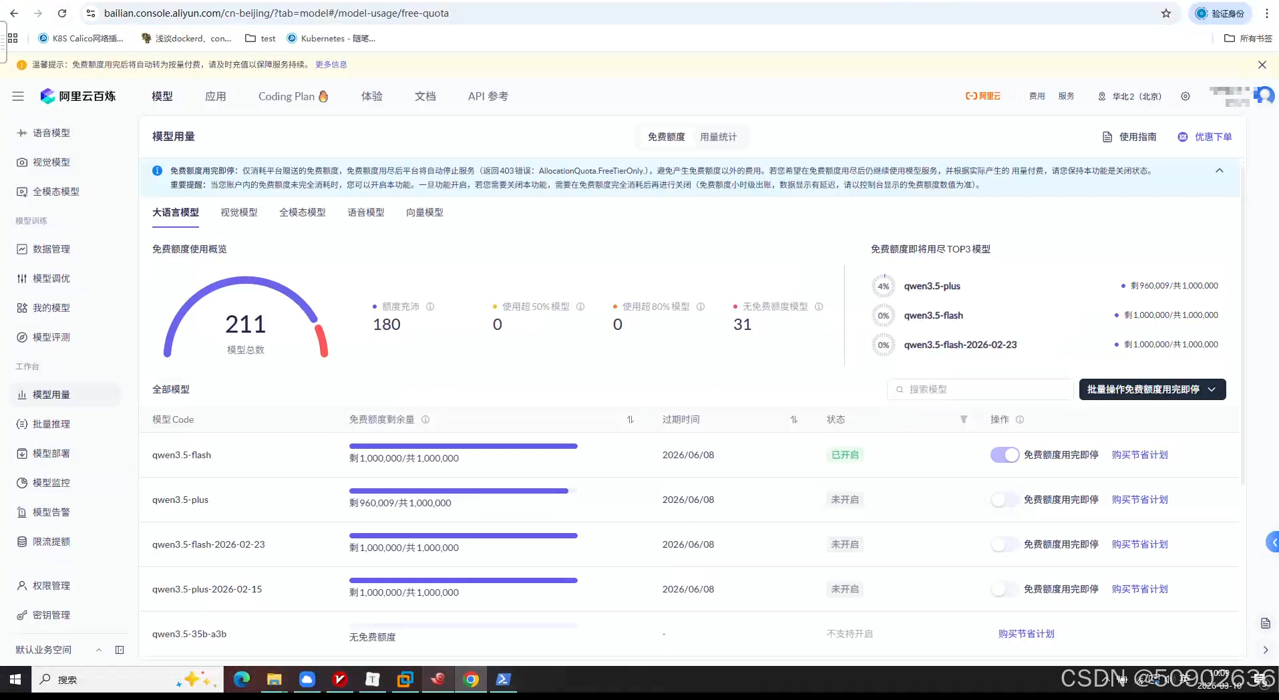Switch to 全模态模型 tab in model usage
1279x700 pixels.
coord(303,212)
